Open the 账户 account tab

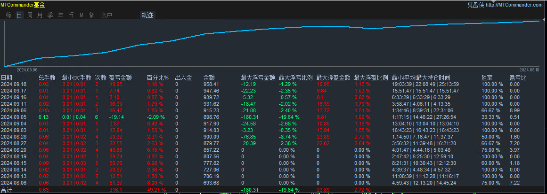pyautogui.click(x=106, y=16)
